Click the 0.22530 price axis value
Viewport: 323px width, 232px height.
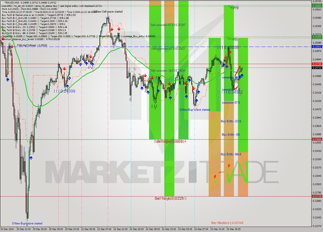pyautogui.click(x=317, y=209)
